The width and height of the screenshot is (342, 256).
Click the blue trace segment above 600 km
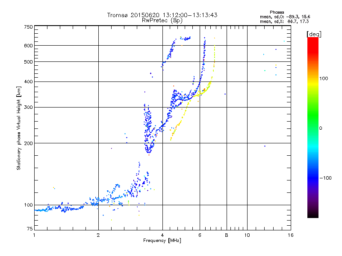point(186,38)
